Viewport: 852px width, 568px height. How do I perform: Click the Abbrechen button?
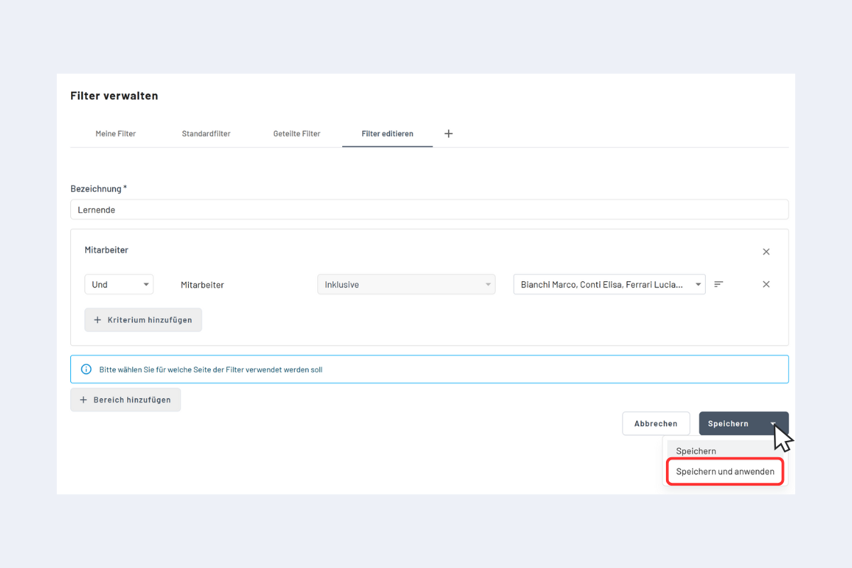(x=655, y=423)
